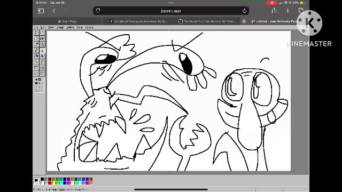Image resolution: width=342 pixels, height=192 pixels.
Task: Select the Polygon tool
Action: (42, 68)
